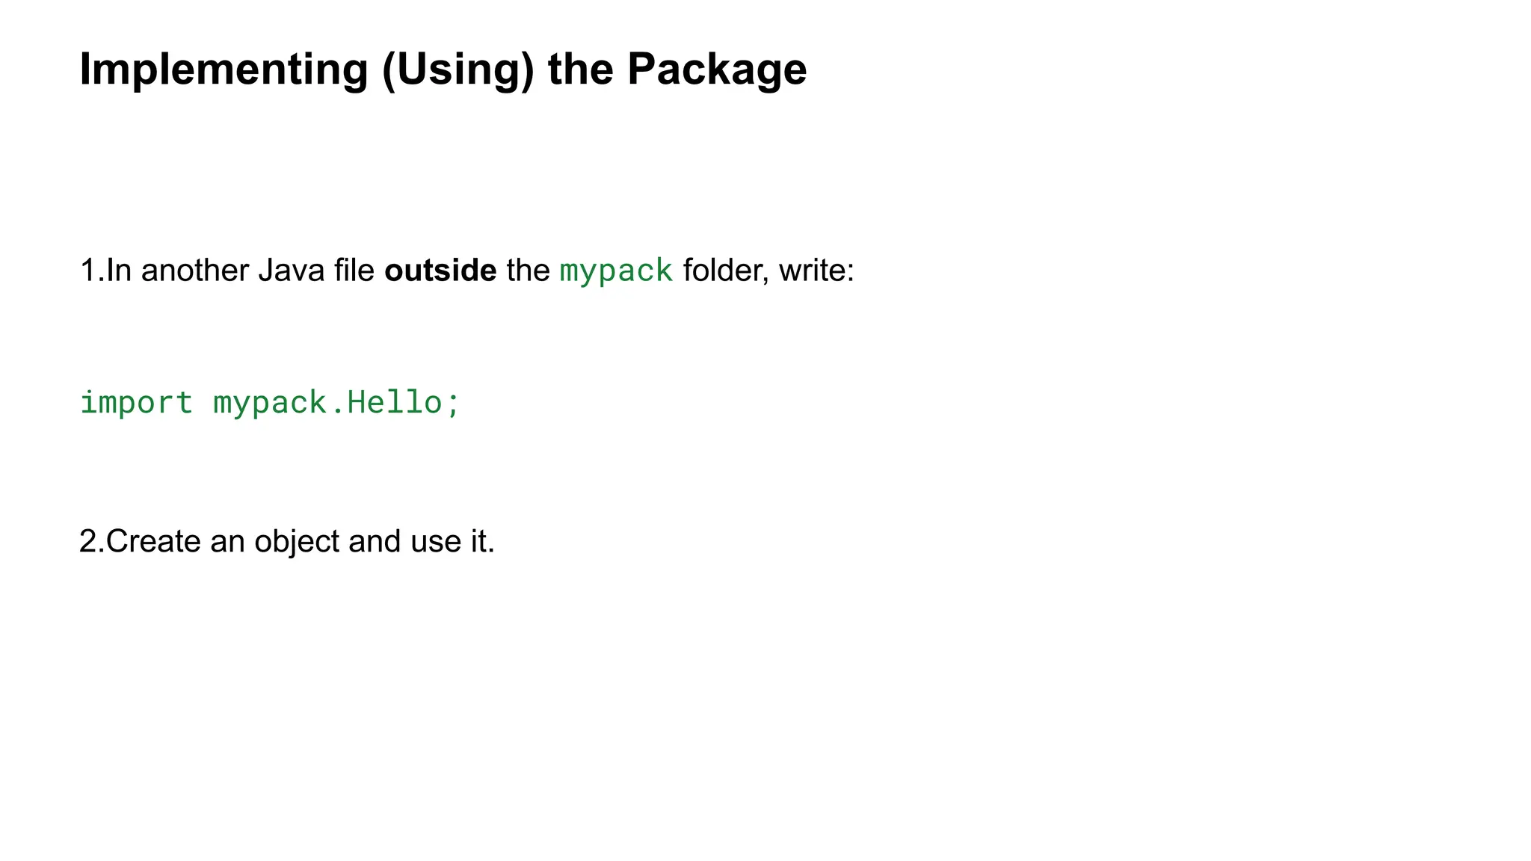The image size is (1531, 861).
Task: Click the bold word 'outside'
Action: [x=440, y=271]
